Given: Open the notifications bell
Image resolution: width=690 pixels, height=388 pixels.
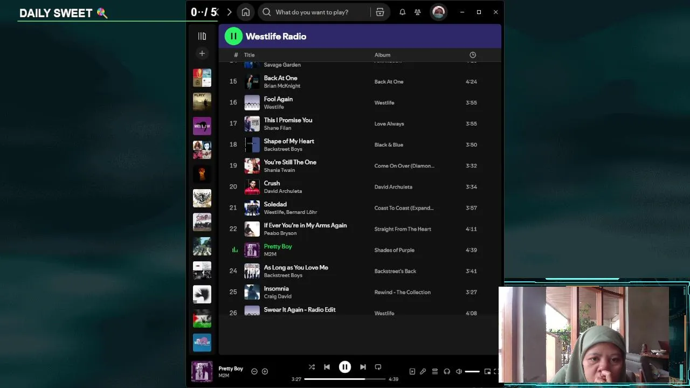Looking at the screenshot, I should (402, 12).
